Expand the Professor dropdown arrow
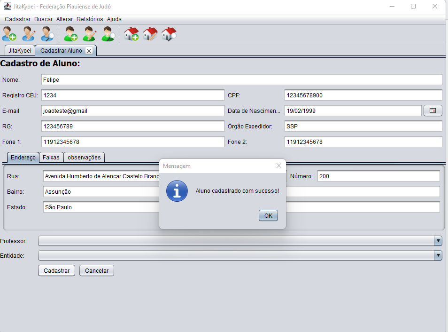448x332 pixels. click(x=438, y=241)
